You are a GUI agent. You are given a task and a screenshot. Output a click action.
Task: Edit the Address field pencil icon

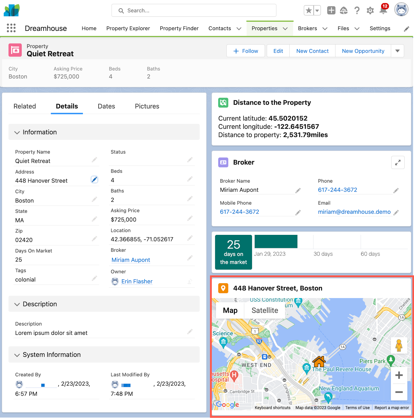[x=94, y=179]
